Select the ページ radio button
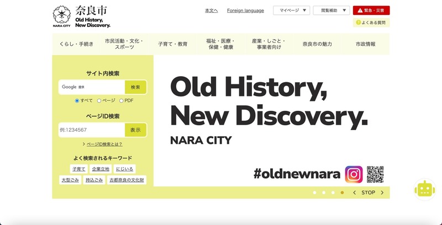Image resolution: width=442 pixels, height=225 pixels. point(99,101)
